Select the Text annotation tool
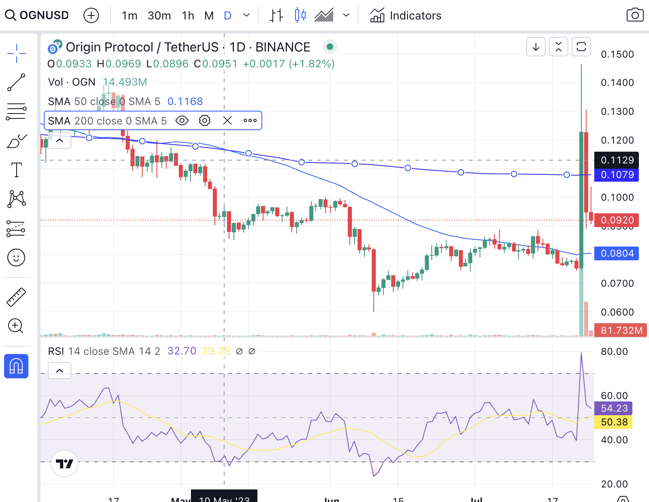The image size is (649, 502). click(x=17, y=170)
